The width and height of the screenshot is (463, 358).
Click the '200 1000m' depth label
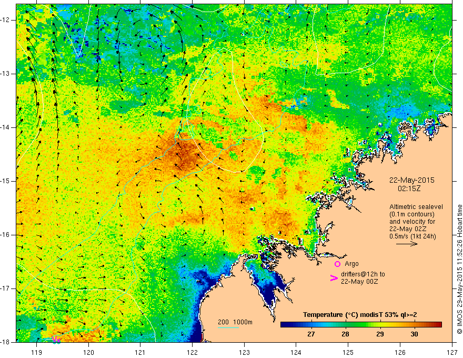(x=235, y=322)
